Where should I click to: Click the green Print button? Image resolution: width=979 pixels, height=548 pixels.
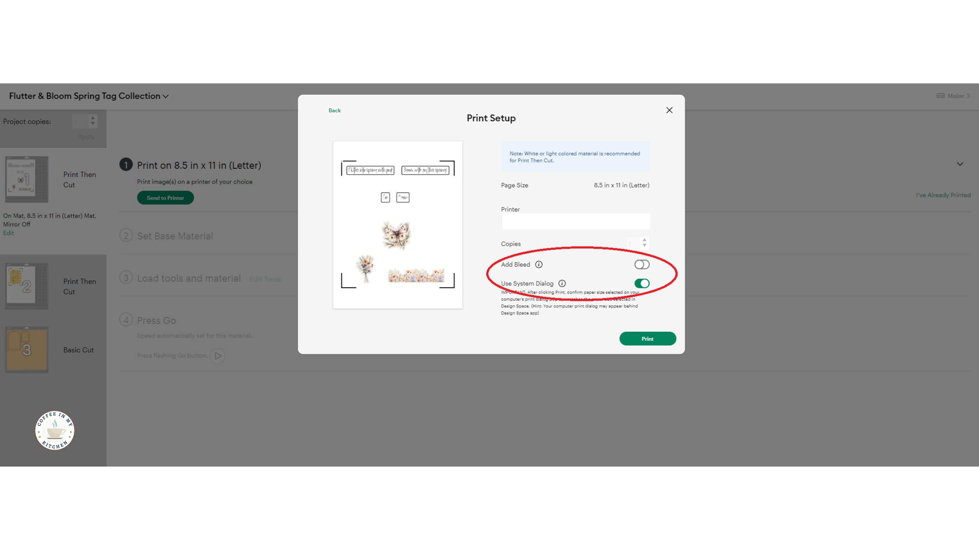tap(647, 339)
